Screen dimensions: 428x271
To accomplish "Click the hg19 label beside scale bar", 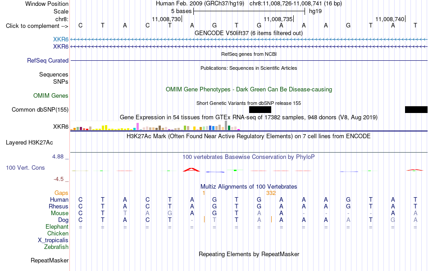I will [x=315, y=11].
